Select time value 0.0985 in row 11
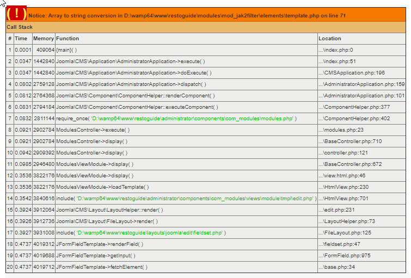This screenshot has height=278, width=411. pyautogui.click(x=23, y=164)
